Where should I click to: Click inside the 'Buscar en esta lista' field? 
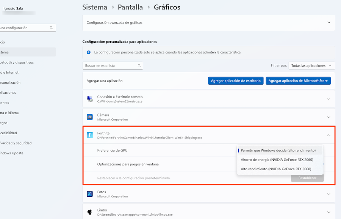pyautogui.click(x=110, y=65)
